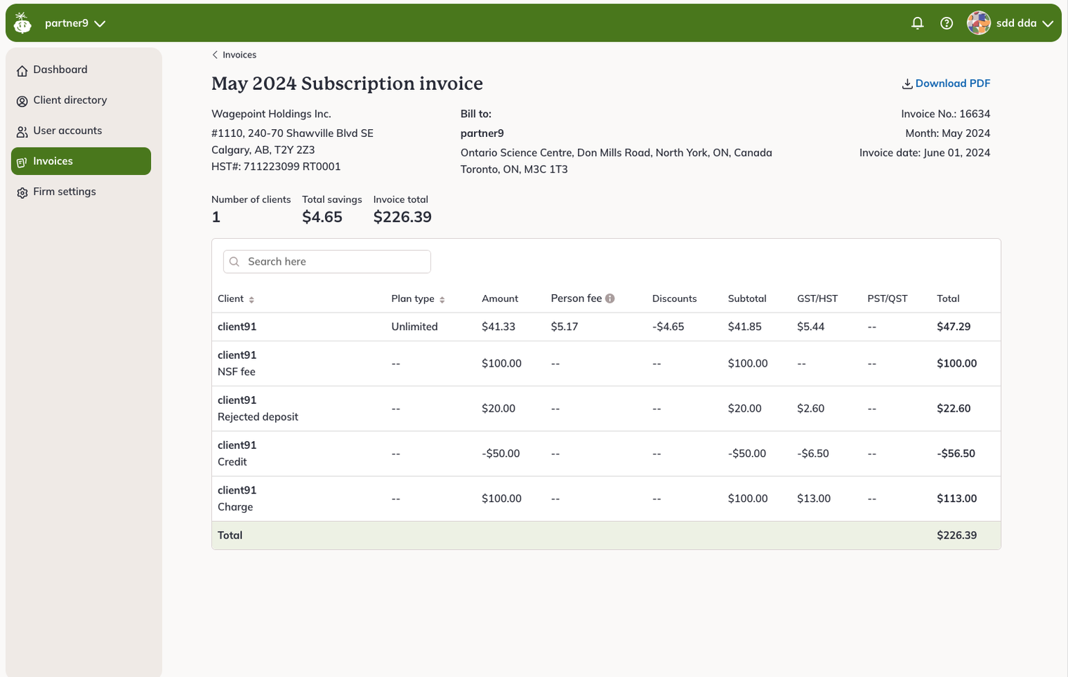
Task: Select the Rejected deposit row label
Action: click(258, 416)
